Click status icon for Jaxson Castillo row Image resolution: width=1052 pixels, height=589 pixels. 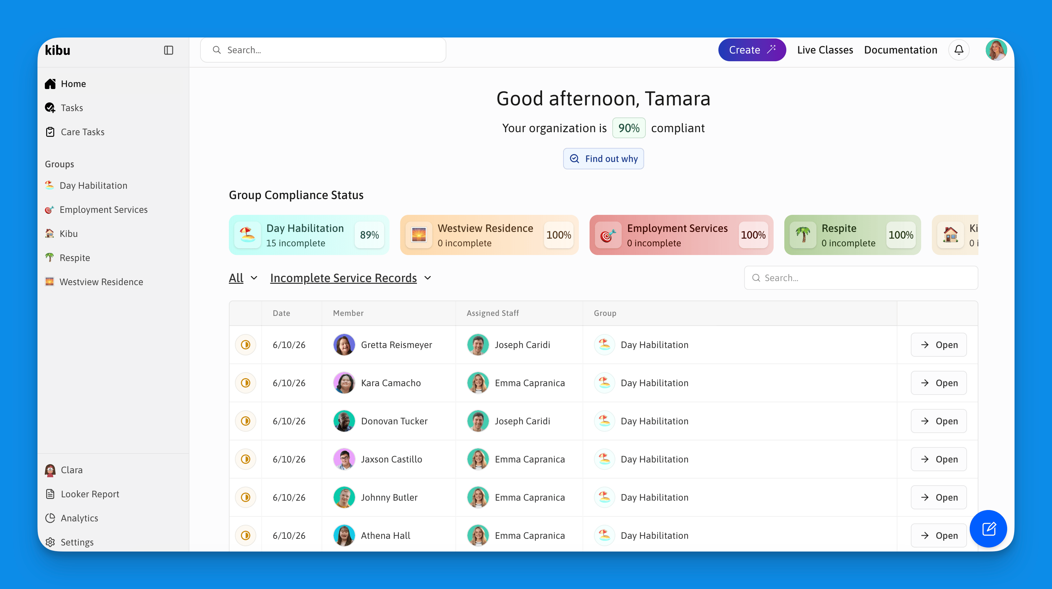246,459
